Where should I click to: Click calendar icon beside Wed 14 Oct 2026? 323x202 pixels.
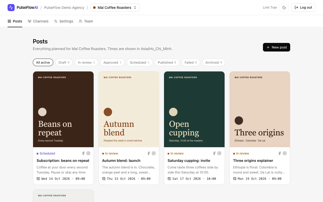pos(38,179)
